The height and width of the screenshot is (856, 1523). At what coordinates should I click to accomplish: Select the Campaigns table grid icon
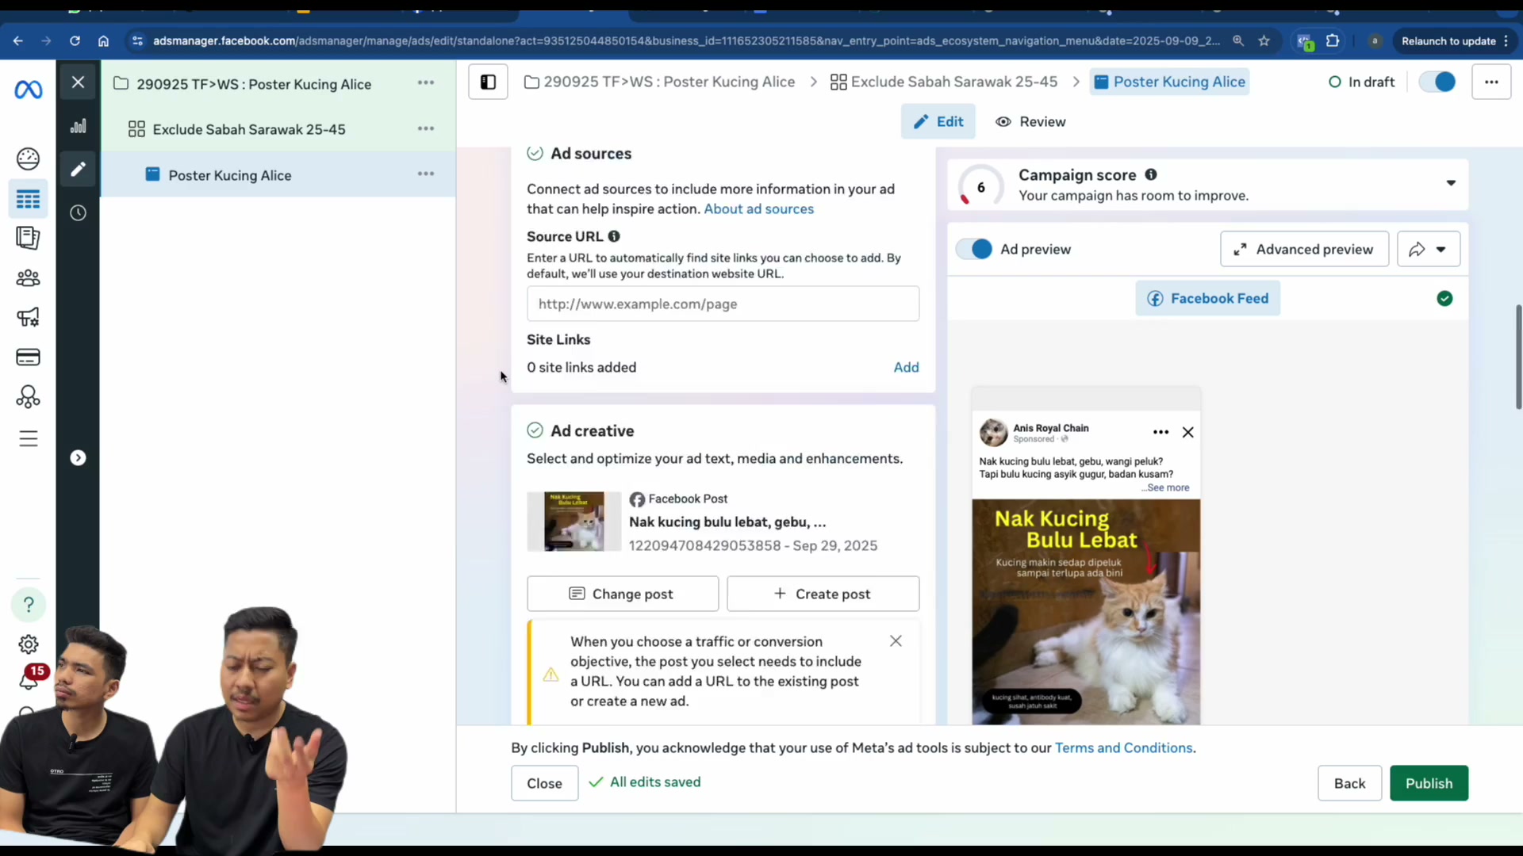coord(29,199)
